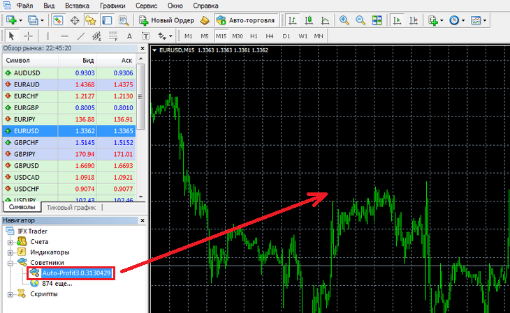Switch to the Тиковый график tab
Viewport: 510px width, 313px height.
tap(71, 208)
